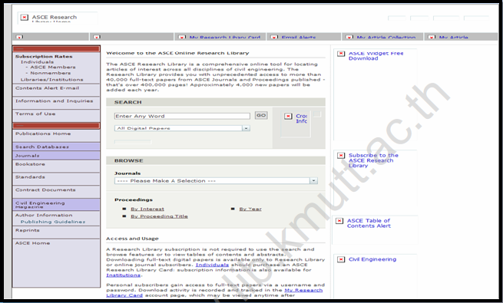503x303 pixels.
Task: Browse By Proceeding Title
Action: [159, 216]
